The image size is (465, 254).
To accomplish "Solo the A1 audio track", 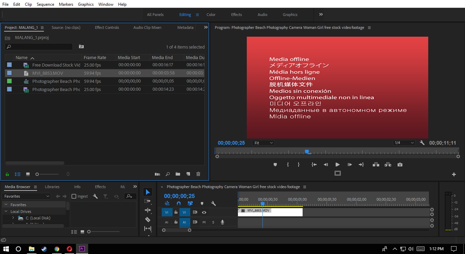I will 213,222.
